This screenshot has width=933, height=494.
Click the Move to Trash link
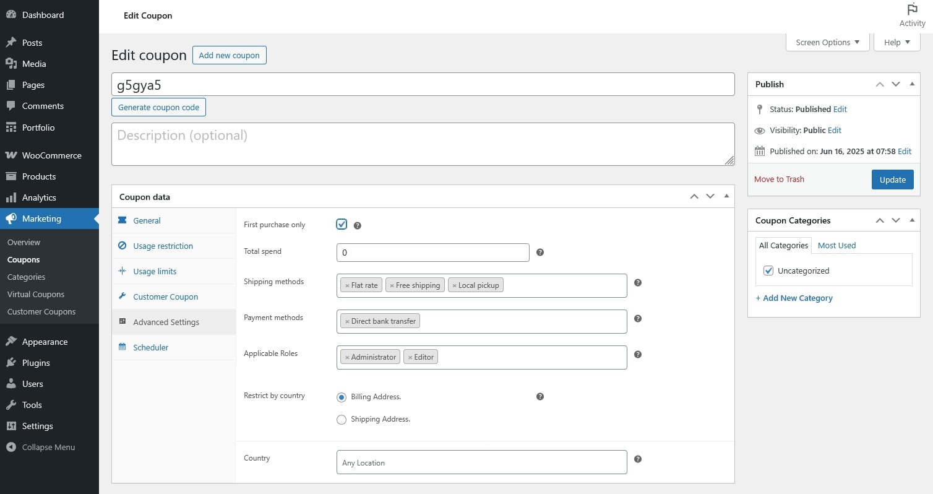(779, 179)
